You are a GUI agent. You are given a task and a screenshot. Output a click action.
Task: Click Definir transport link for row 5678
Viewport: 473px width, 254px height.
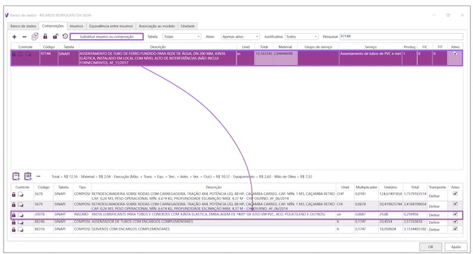(434, 196)
